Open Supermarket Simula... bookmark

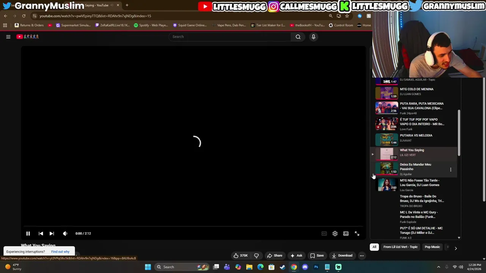coord(73,25)
